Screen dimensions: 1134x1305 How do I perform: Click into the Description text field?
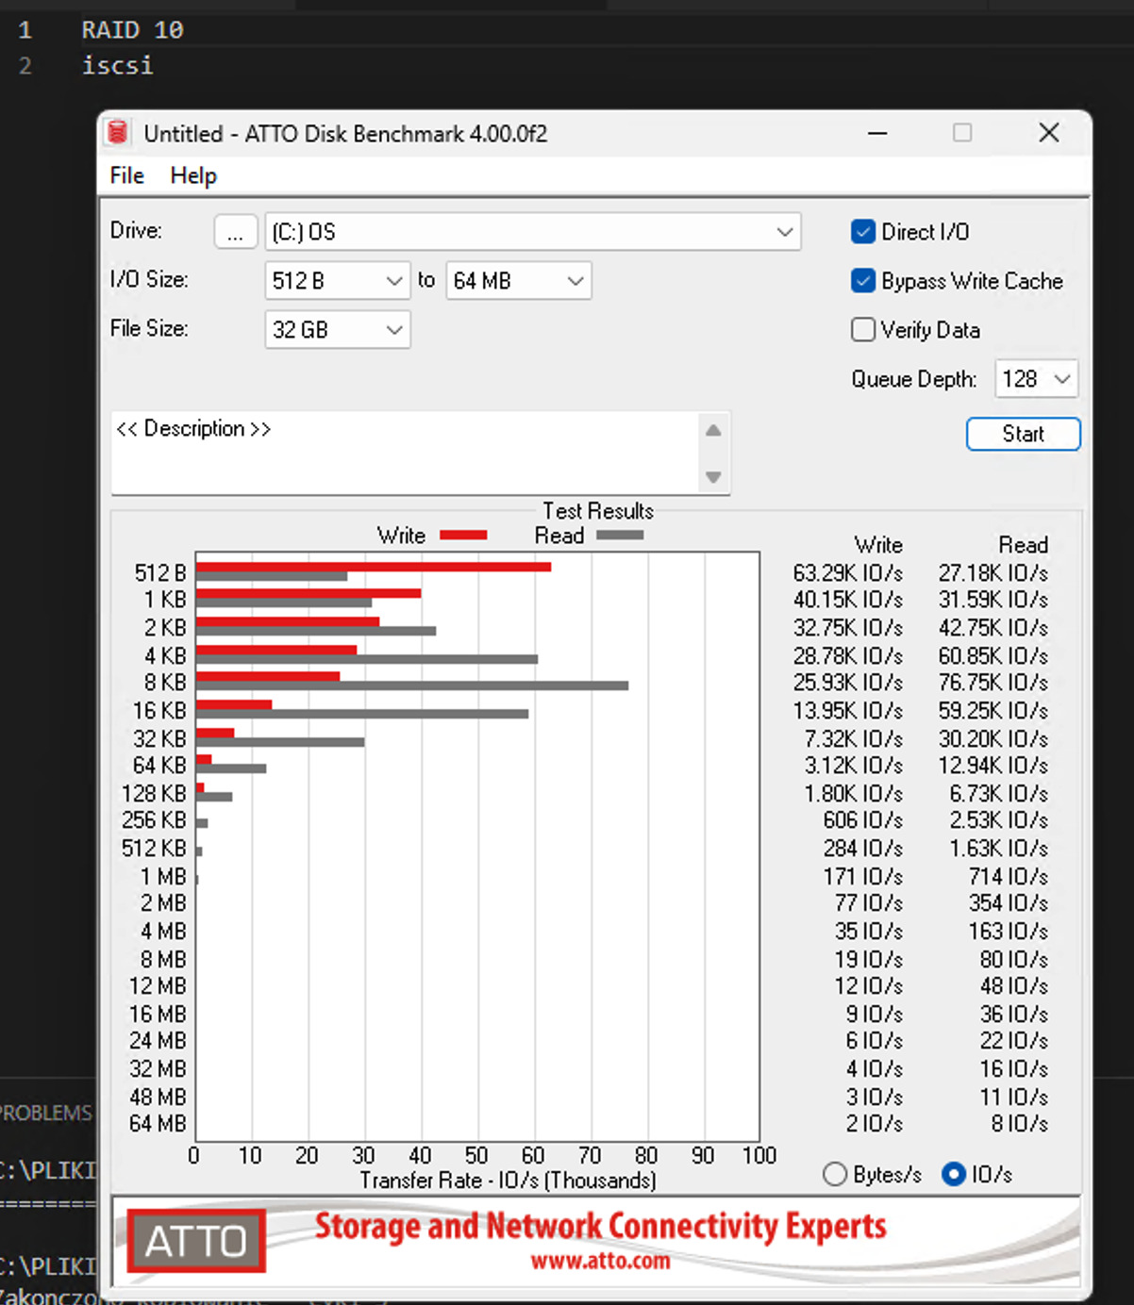coord(406,453)
